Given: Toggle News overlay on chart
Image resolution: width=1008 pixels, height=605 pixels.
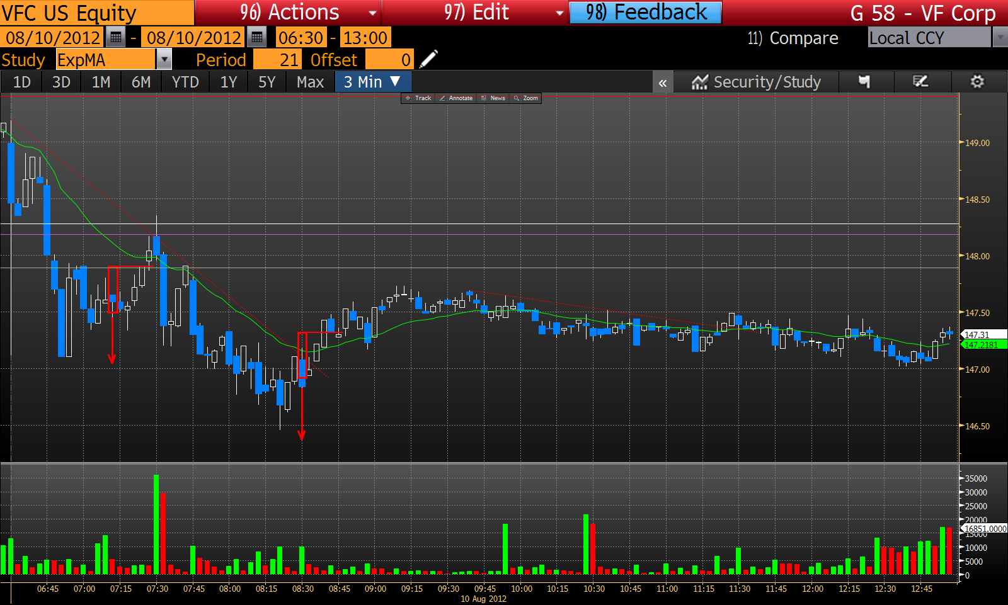Looking at the screenshot, I should [x=493, y=98].
